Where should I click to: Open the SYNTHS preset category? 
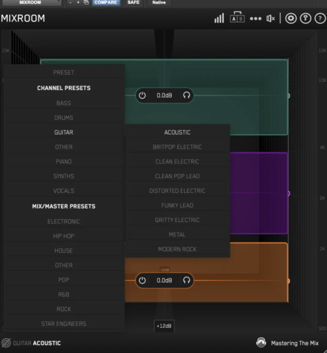tap(64, 176)
